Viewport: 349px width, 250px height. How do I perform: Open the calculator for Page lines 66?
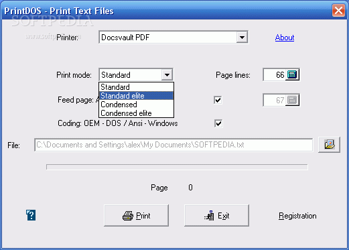tap(292, 74)
